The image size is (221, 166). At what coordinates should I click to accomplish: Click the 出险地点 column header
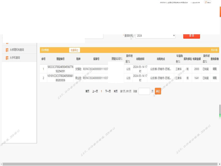[x=161, y=59]
